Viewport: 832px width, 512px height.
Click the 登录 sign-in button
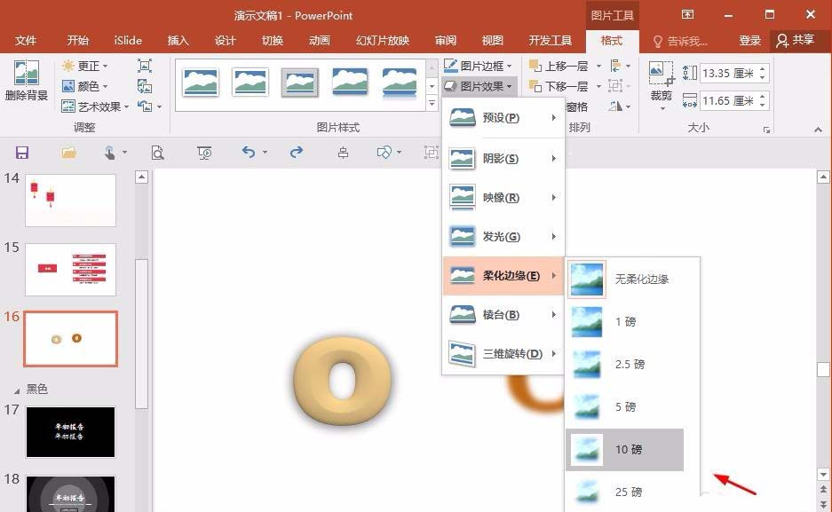click(749, 40)
